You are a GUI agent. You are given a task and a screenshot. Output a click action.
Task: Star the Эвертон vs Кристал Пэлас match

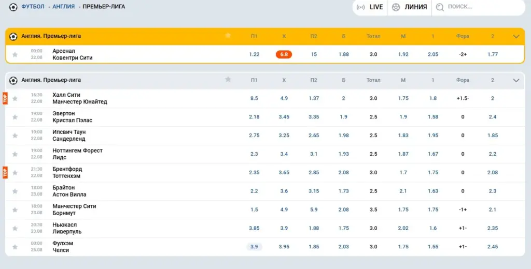pyautogui.click(x=15, y=117)
